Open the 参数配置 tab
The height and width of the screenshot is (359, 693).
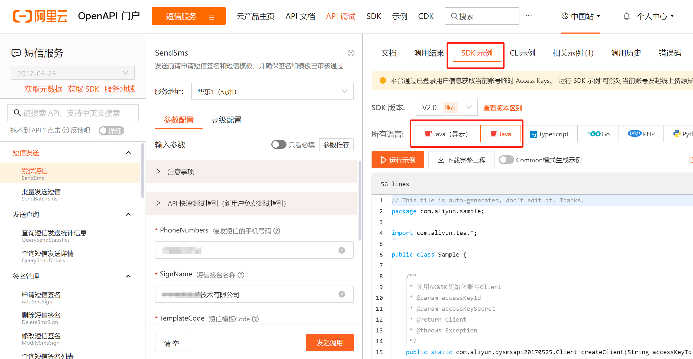[x=179, y=120]
